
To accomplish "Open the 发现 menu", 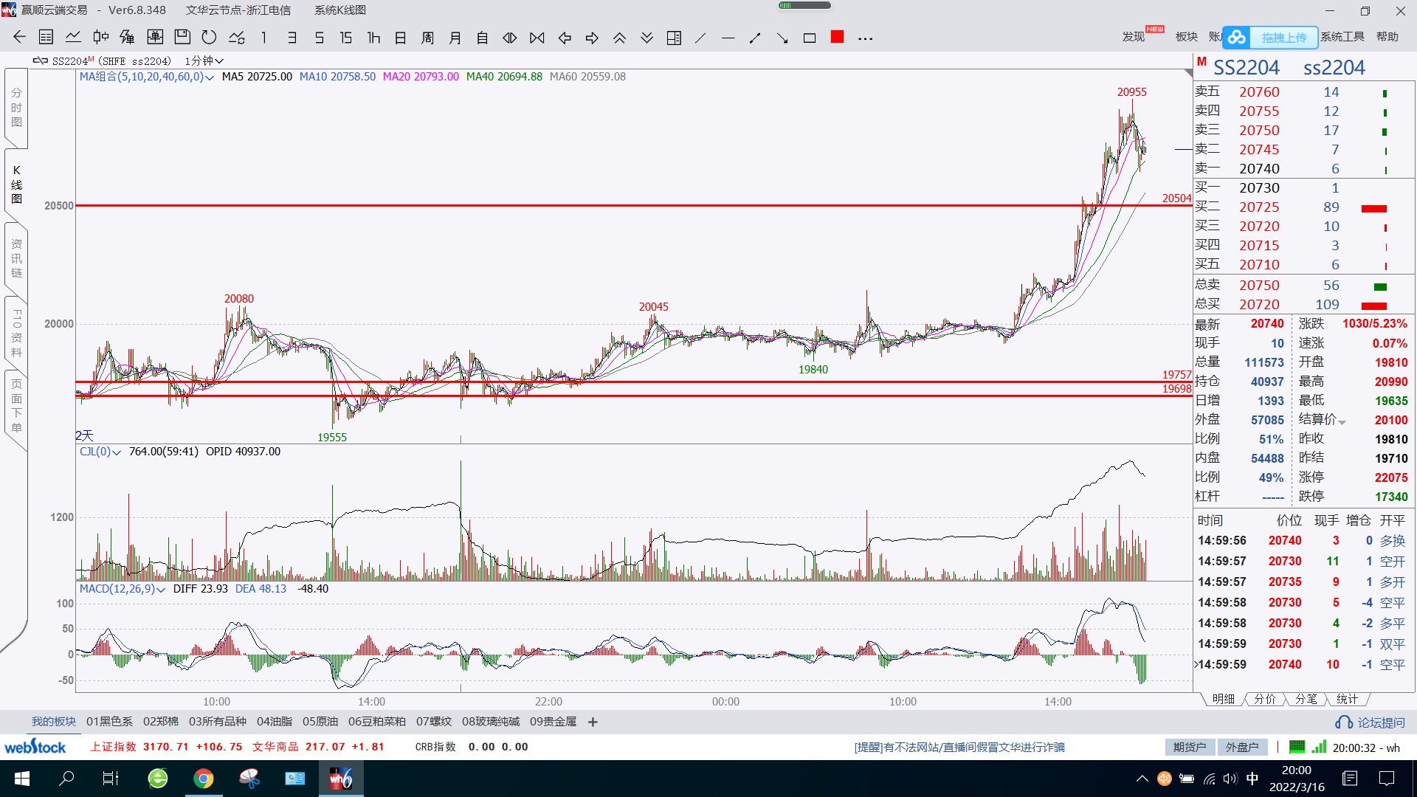I will tap(1134, 37).
